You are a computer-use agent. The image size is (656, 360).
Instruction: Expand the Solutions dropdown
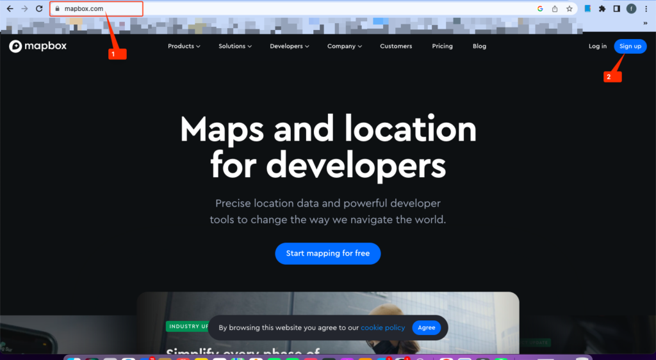coord(235,46)
